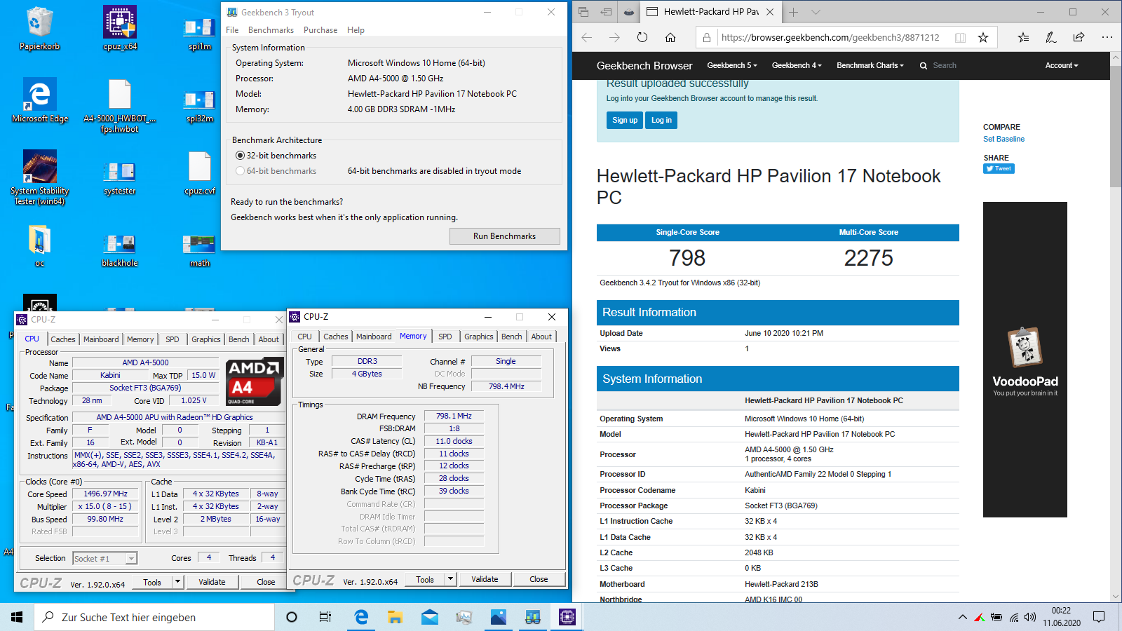This screenshot has height=631, width=1122.
Task: Go to the Edge home page
Action: (x=670, y=38)
